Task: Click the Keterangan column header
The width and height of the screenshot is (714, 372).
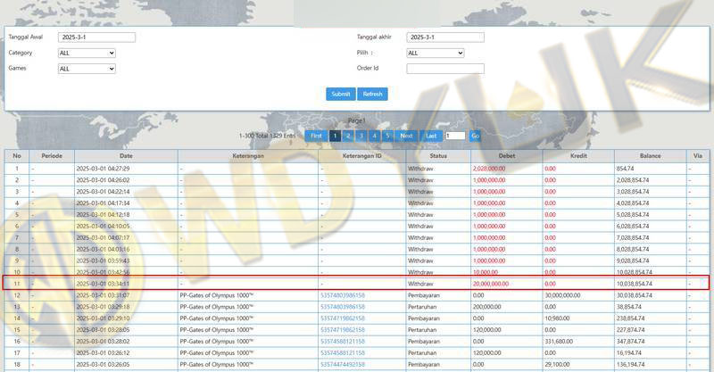Action: 248,156
